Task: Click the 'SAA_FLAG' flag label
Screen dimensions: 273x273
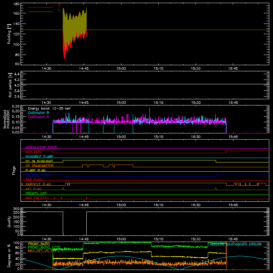Action: coord(33,179)
